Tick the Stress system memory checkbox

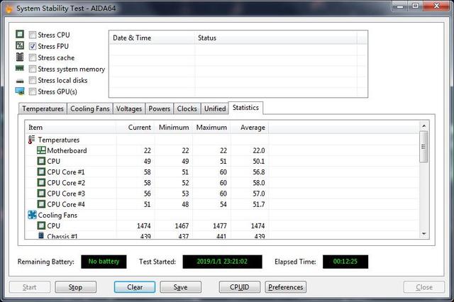(x=33, y=69)
